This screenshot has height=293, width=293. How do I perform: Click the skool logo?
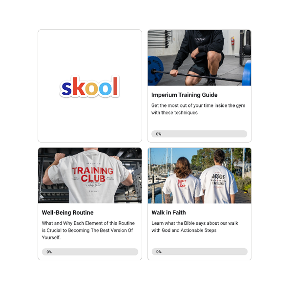tap(89, 86)
